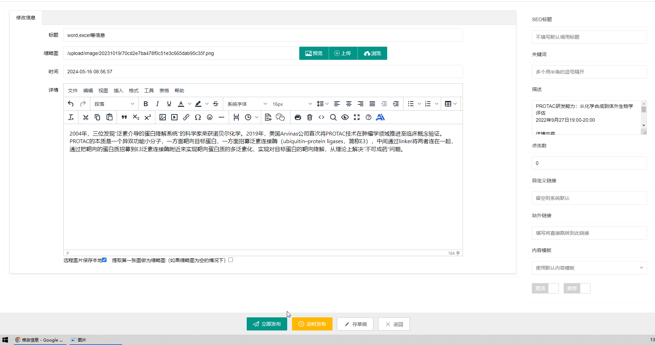The height and width of the screenshot is (345, 655).
Task: Open the table insert dropdown
Action: click(x=451, y=104)
